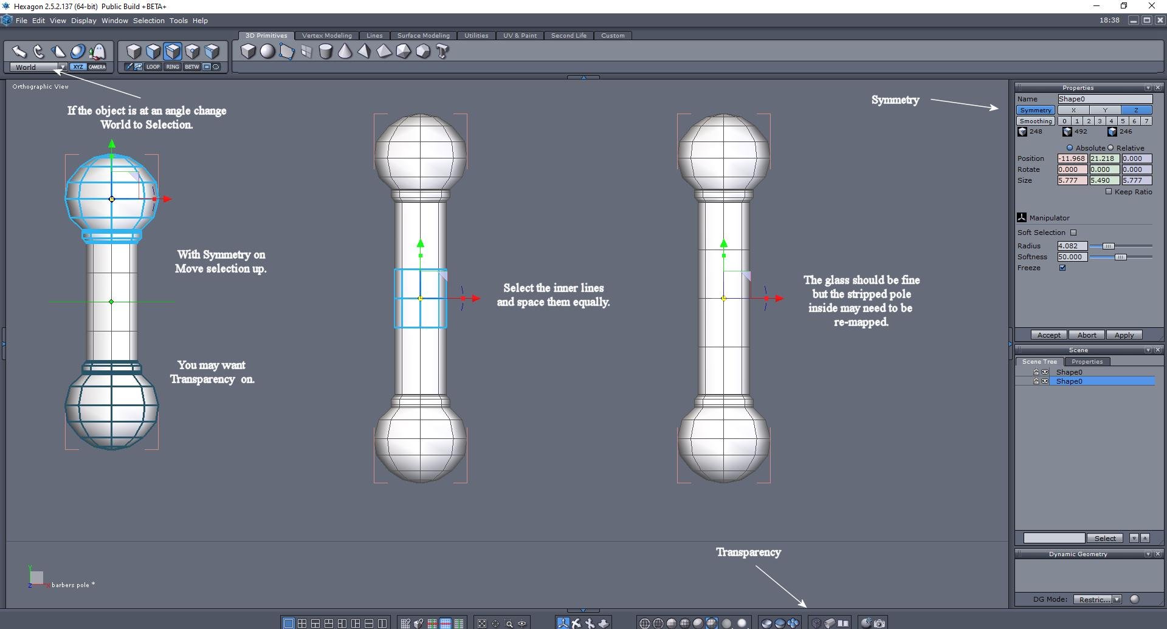Select the object selection mode cube

tap(134, 52)
